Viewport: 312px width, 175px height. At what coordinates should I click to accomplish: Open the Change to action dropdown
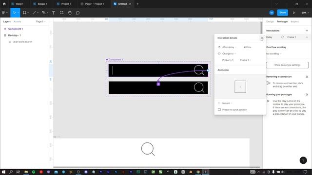229,53
